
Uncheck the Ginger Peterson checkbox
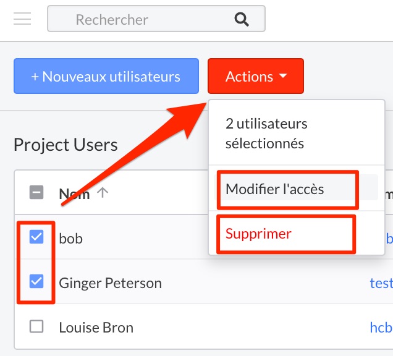pyautogui.click(x=36, y=282)
